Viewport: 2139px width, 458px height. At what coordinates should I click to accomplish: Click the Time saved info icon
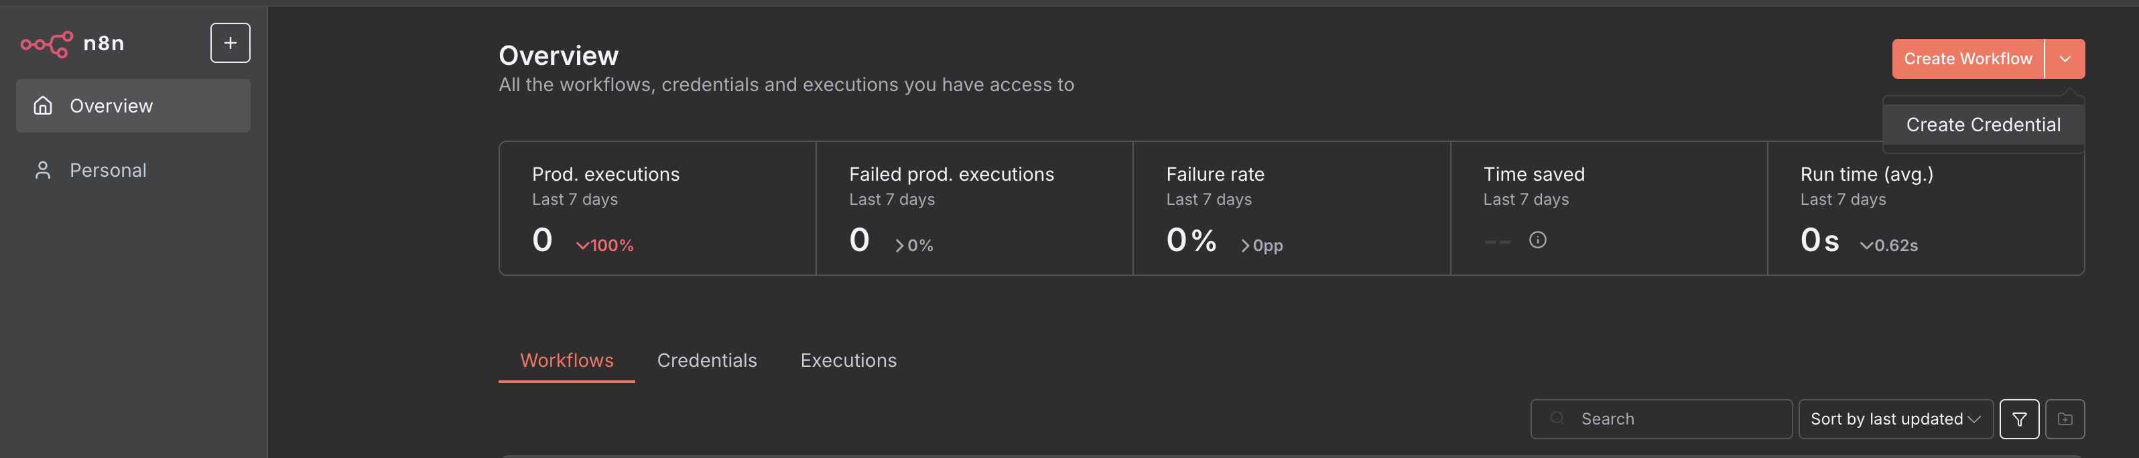(1538, 240)
